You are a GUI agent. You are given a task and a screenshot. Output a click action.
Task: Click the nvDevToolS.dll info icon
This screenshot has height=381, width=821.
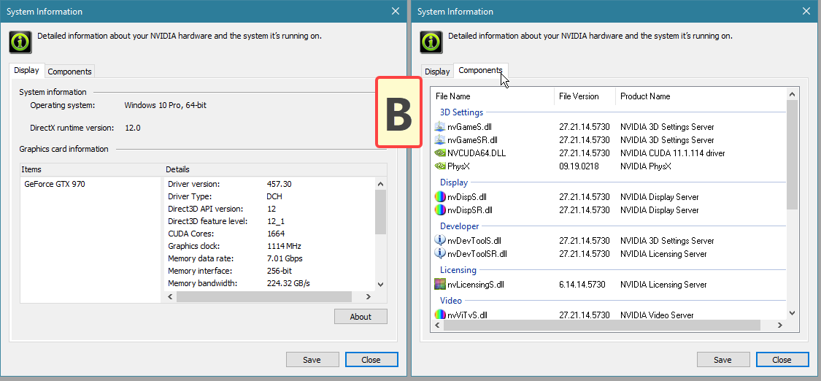440,241
